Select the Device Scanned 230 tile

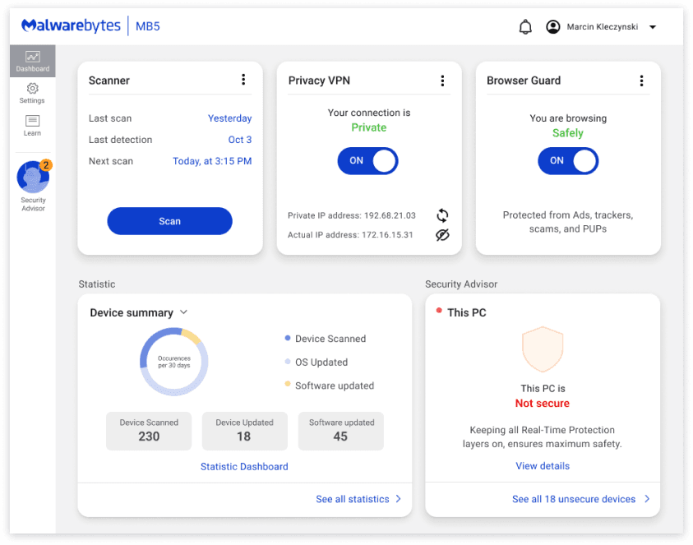(x=149, y=431)
